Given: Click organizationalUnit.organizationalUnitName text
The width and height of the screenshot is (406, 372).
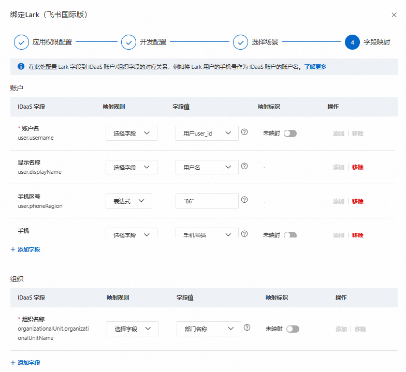Looking at the screenshot, I should [x=53, y=333].
